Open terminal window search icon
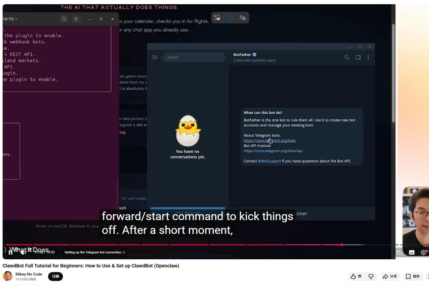The width and height of the screenshot is (429, 285). pos(64,19)
